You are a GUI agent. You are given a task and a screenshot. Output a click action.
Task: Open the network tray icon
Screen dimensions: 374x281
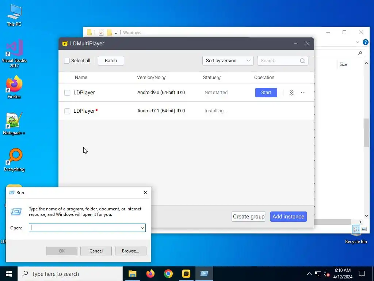pos(318,274)
